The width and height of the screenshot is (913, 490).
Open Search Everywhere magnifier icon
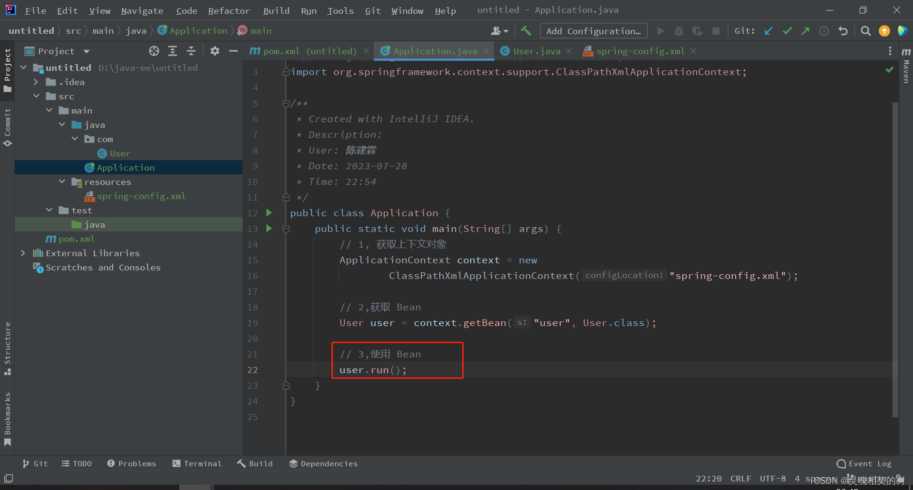[866, 31]
